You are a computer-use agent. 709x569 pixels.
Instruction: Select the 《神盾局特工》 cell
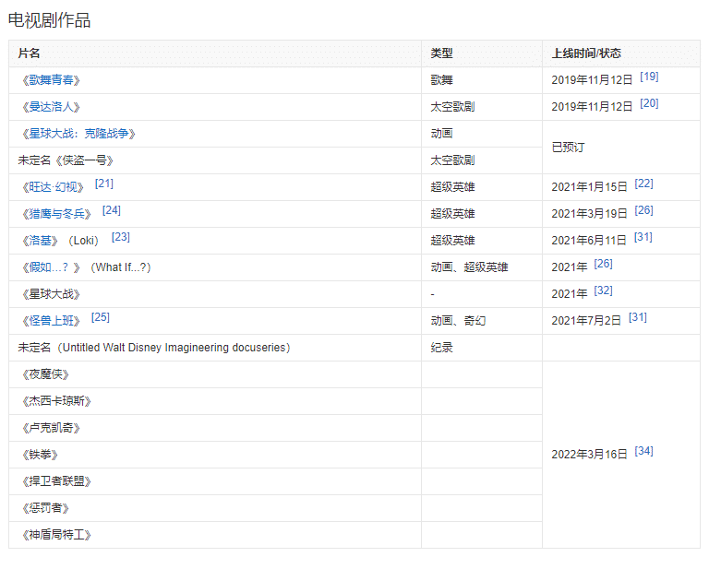pyautogui.click(x=215, y=535)
